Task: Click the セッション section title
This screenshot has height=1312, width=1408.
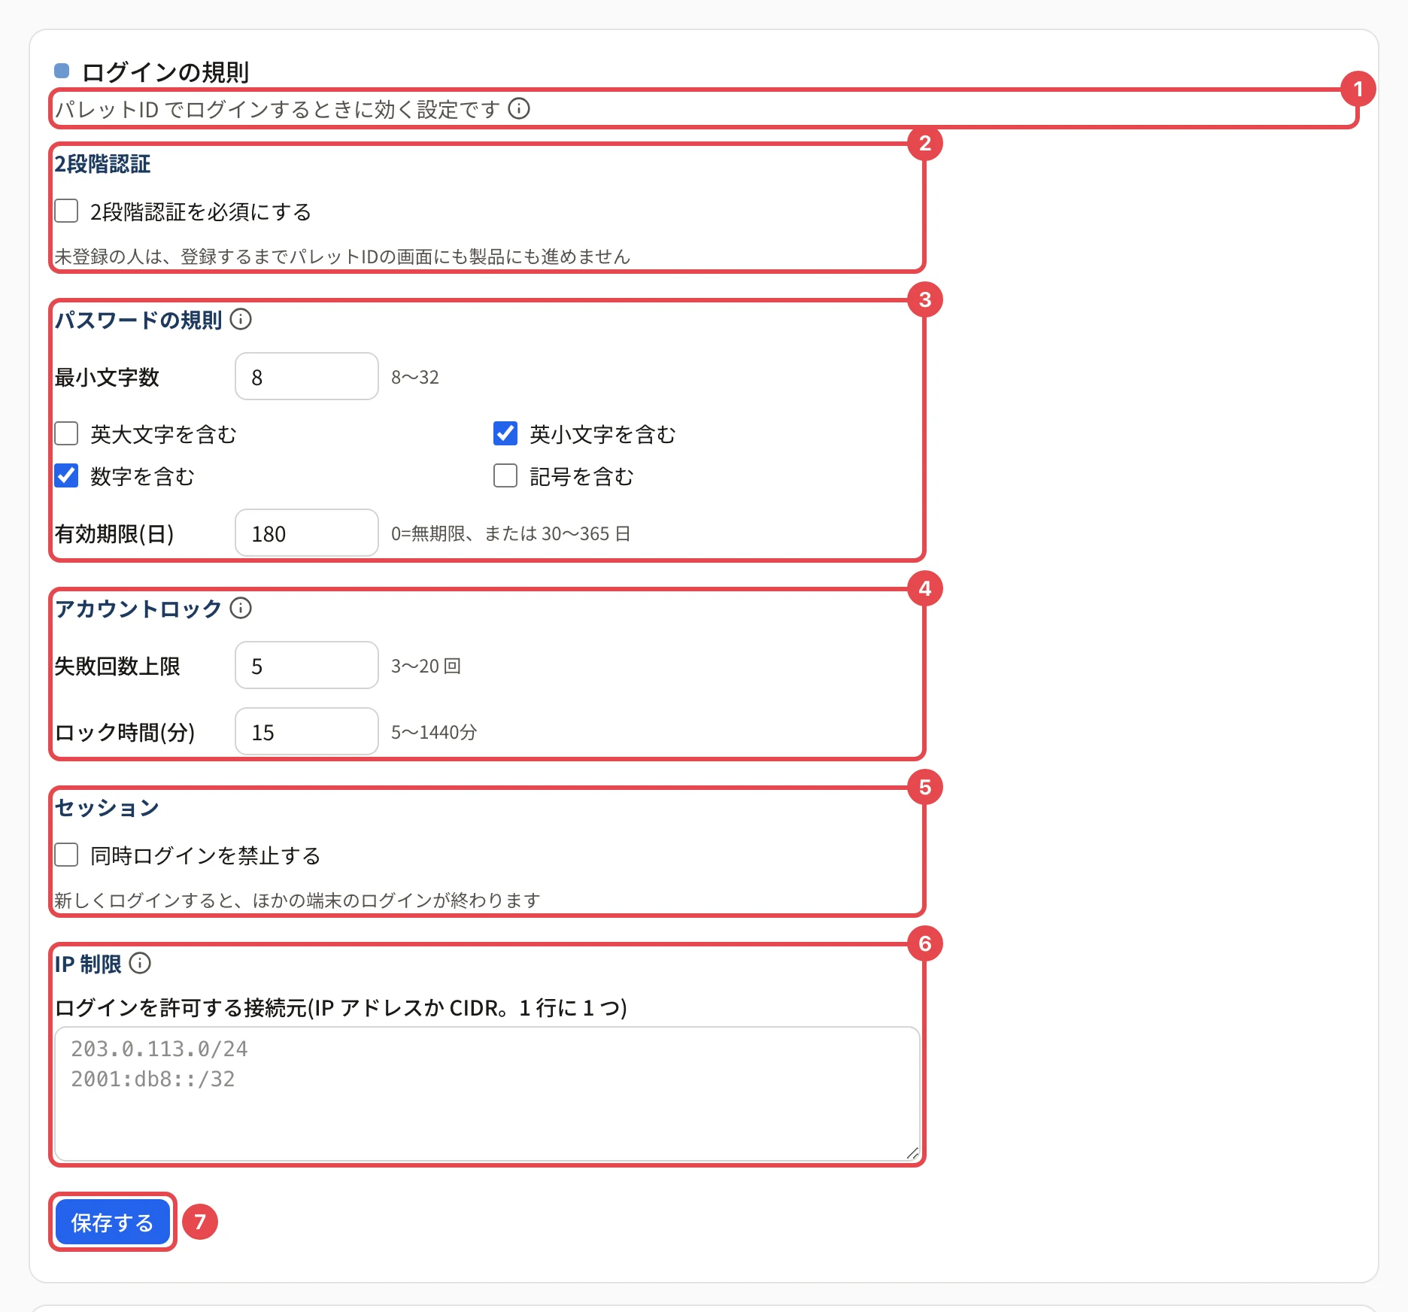Action: [107, 807]
